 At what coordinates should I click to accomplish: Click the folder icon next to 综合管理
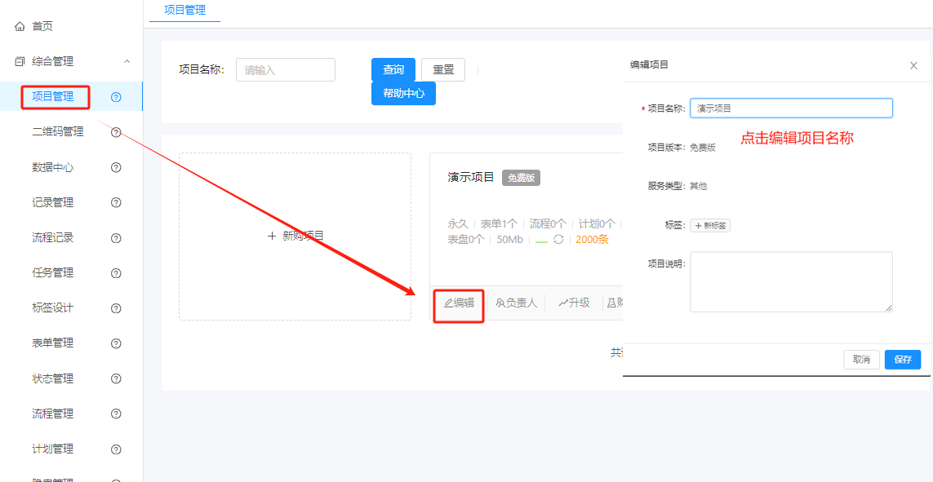point(18,60)
